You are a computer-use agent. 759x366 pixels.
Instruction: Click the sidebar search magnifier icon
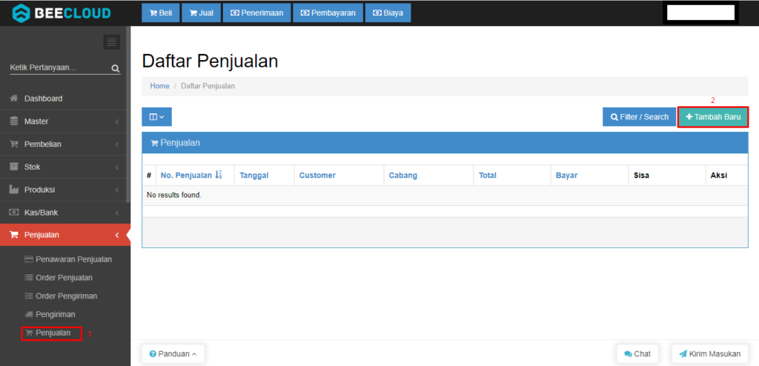click(115, 68)
